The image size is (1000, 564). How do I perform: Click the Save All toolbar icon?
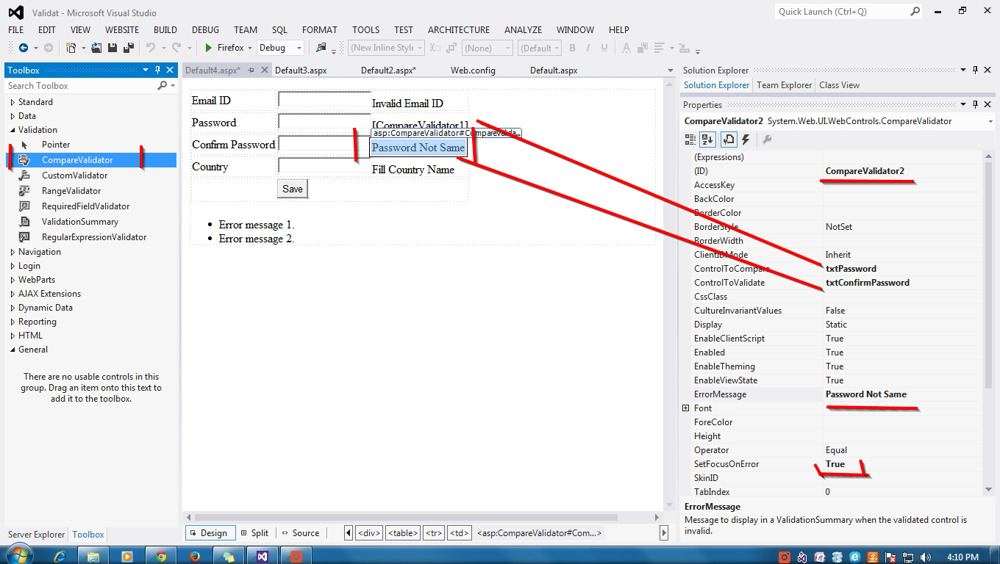[x=129, y=48]
